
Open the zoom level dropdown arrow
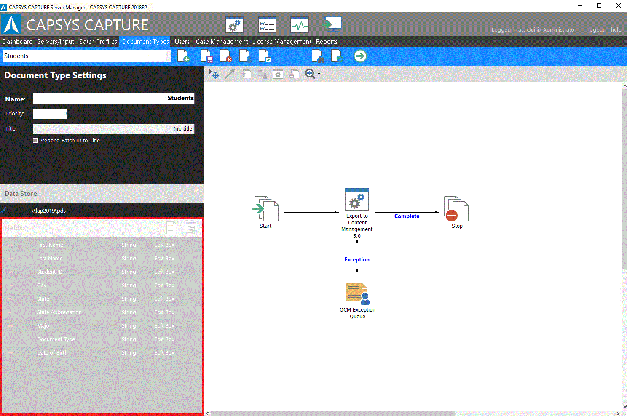(319, 74)
